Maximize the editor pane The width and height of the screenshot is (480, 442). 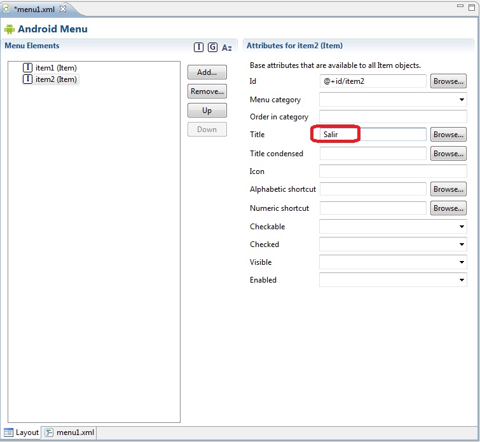point(472,8)
